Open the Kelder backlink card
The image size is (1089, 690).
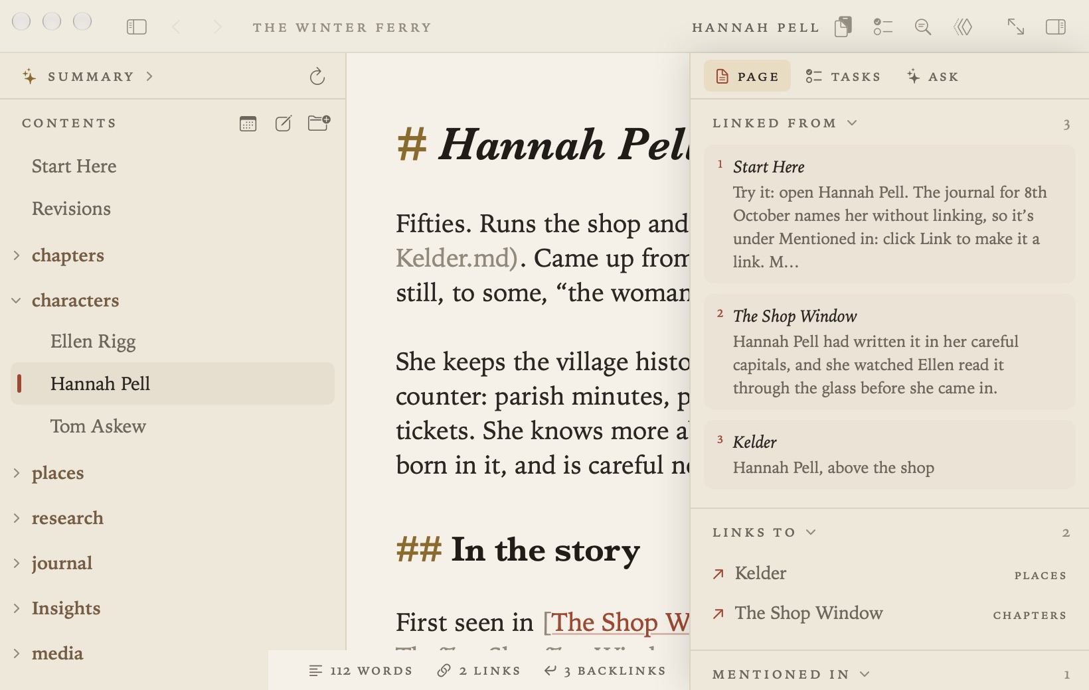pos(889,454)
